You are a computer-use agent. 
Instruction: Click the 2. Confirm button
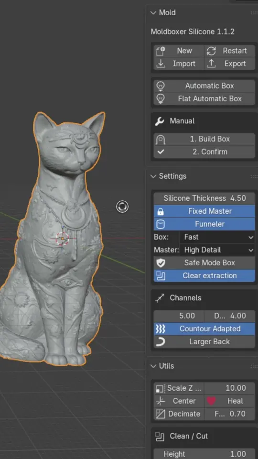click(x=204, y=152)
